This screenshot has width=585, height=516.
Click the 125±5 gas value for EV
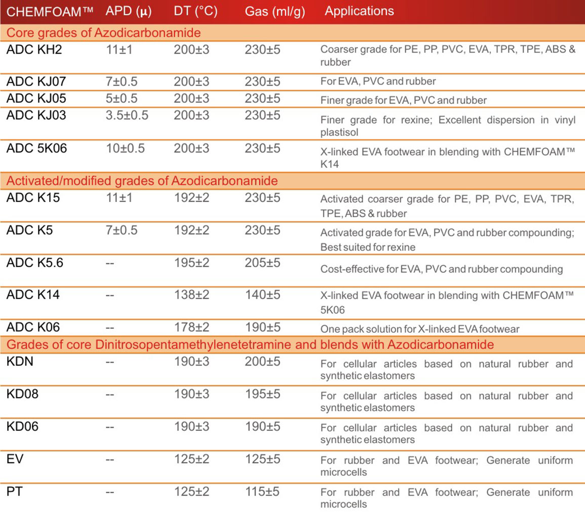262,459
